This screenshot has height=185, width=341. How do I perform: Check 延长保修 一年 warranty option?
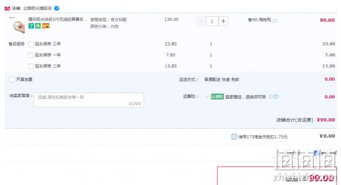tap(31, 55)
